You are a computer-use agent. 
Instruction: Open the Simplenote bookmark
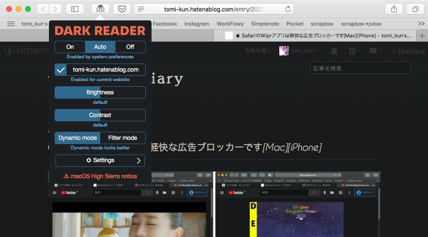point(265,24)
